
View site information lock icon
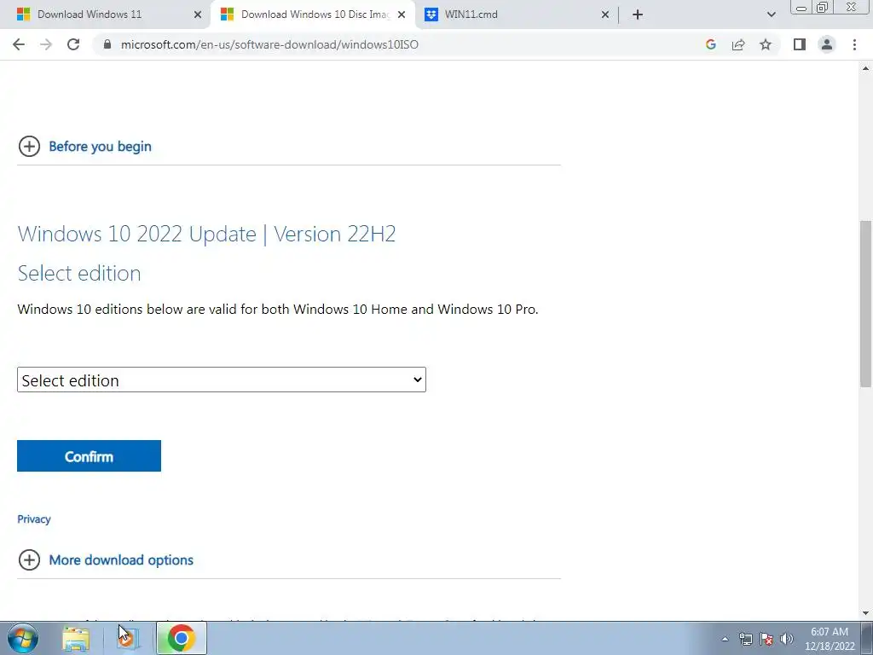pos(107,44)
